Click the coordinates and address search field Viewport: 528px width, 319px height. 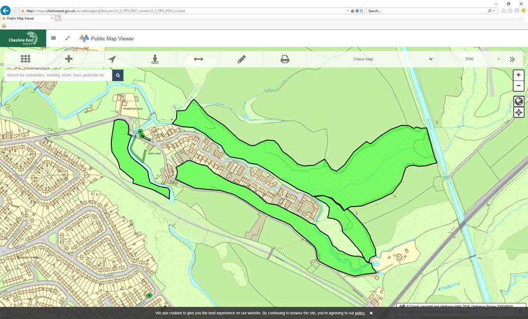pos(58,75)
